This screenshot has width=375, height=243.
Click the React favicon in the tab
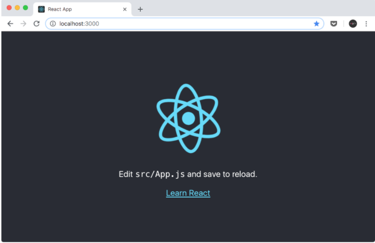pyautogui.click(x=41, y=9)
